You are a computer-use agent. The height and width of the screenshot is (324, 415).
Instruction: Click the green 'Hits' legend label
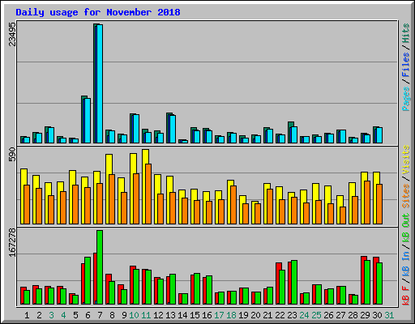pos(406,33)
